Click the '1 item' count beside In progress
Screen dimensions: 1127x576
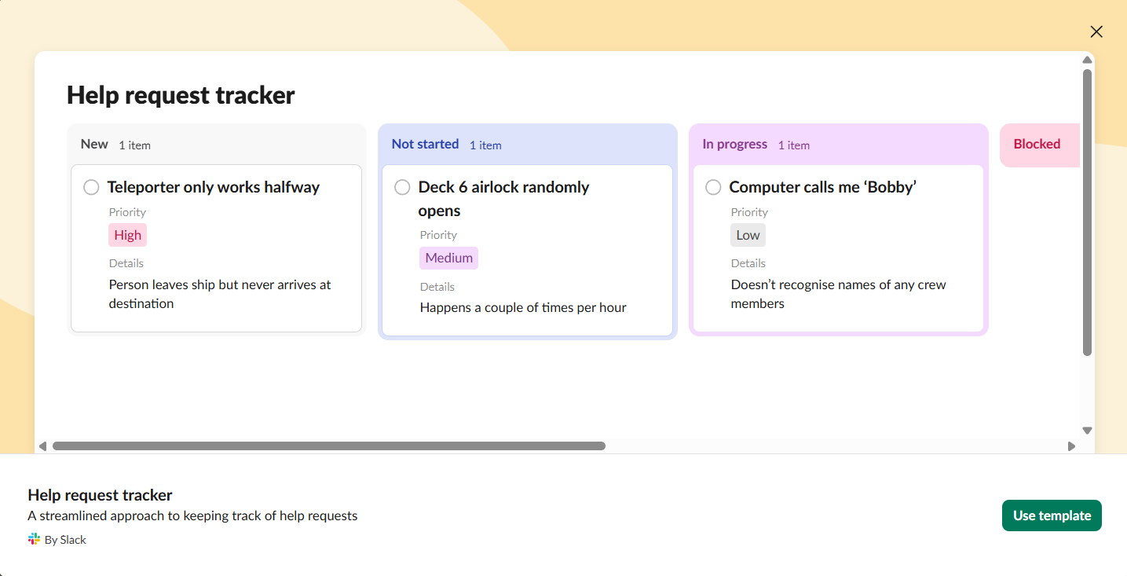(x=794, y=145)
